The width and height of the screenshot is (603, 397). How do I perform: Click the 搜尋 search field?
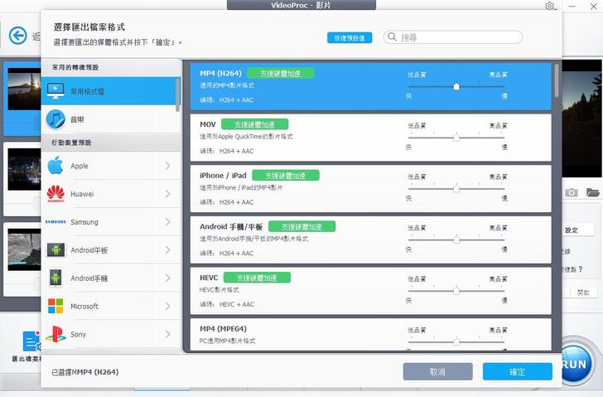pos(458,37)
